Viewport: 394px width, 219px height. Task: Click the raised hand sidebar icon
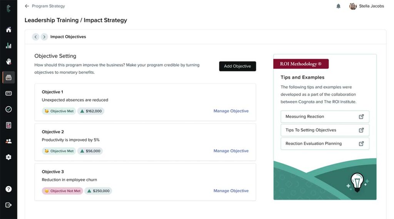[8, 61]
